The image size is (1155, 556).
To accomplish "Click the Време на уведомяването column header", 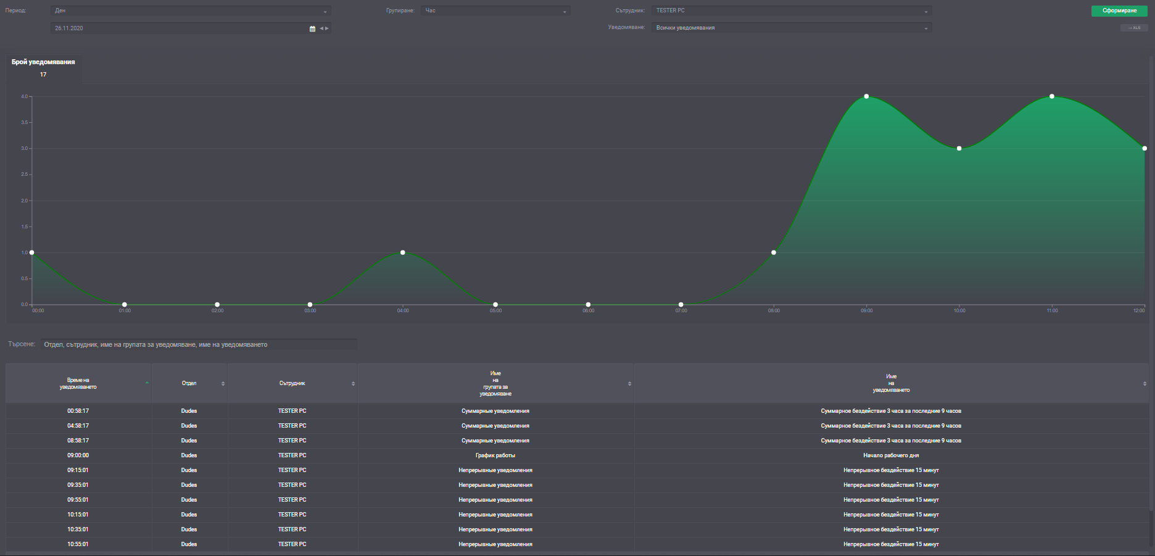I will 78,383.
